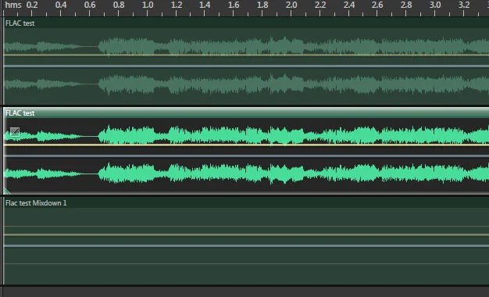489x297 pixels.
Task: Click upper channel waveform of top FLAC clip
Action: click(246, 47)
